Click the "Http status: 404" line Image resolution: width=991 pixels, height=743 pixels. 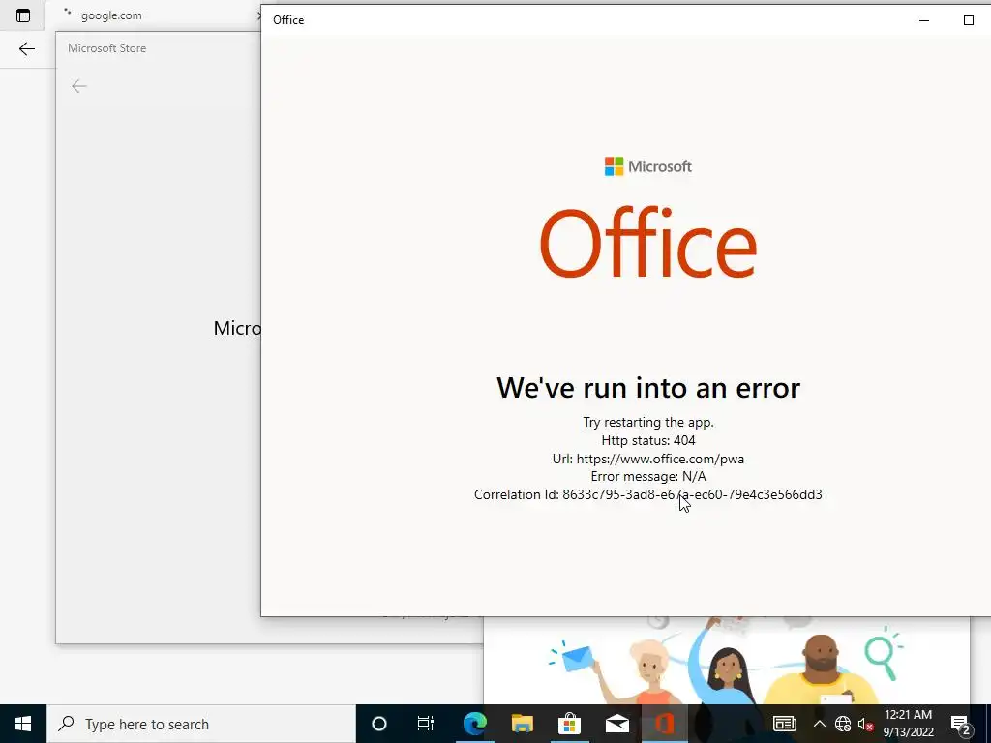point(648,440)
